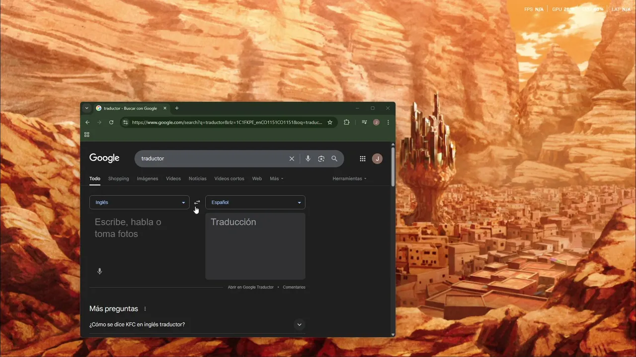The height and width of the screenshot is (357, 636).
Task: Click the FPS overlay readout
Action: pos(534,9)
